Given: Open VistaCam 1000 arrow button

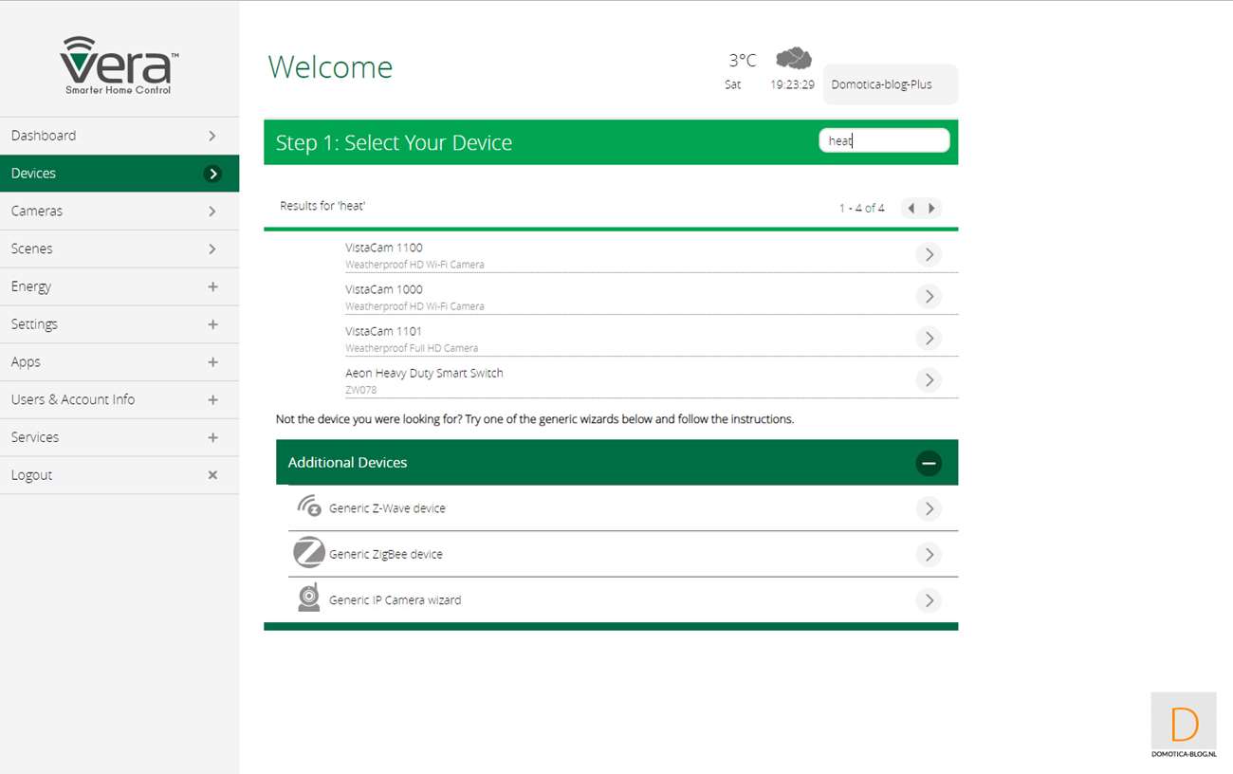Looking at the screenshot, I should click(x=929, y=296).
